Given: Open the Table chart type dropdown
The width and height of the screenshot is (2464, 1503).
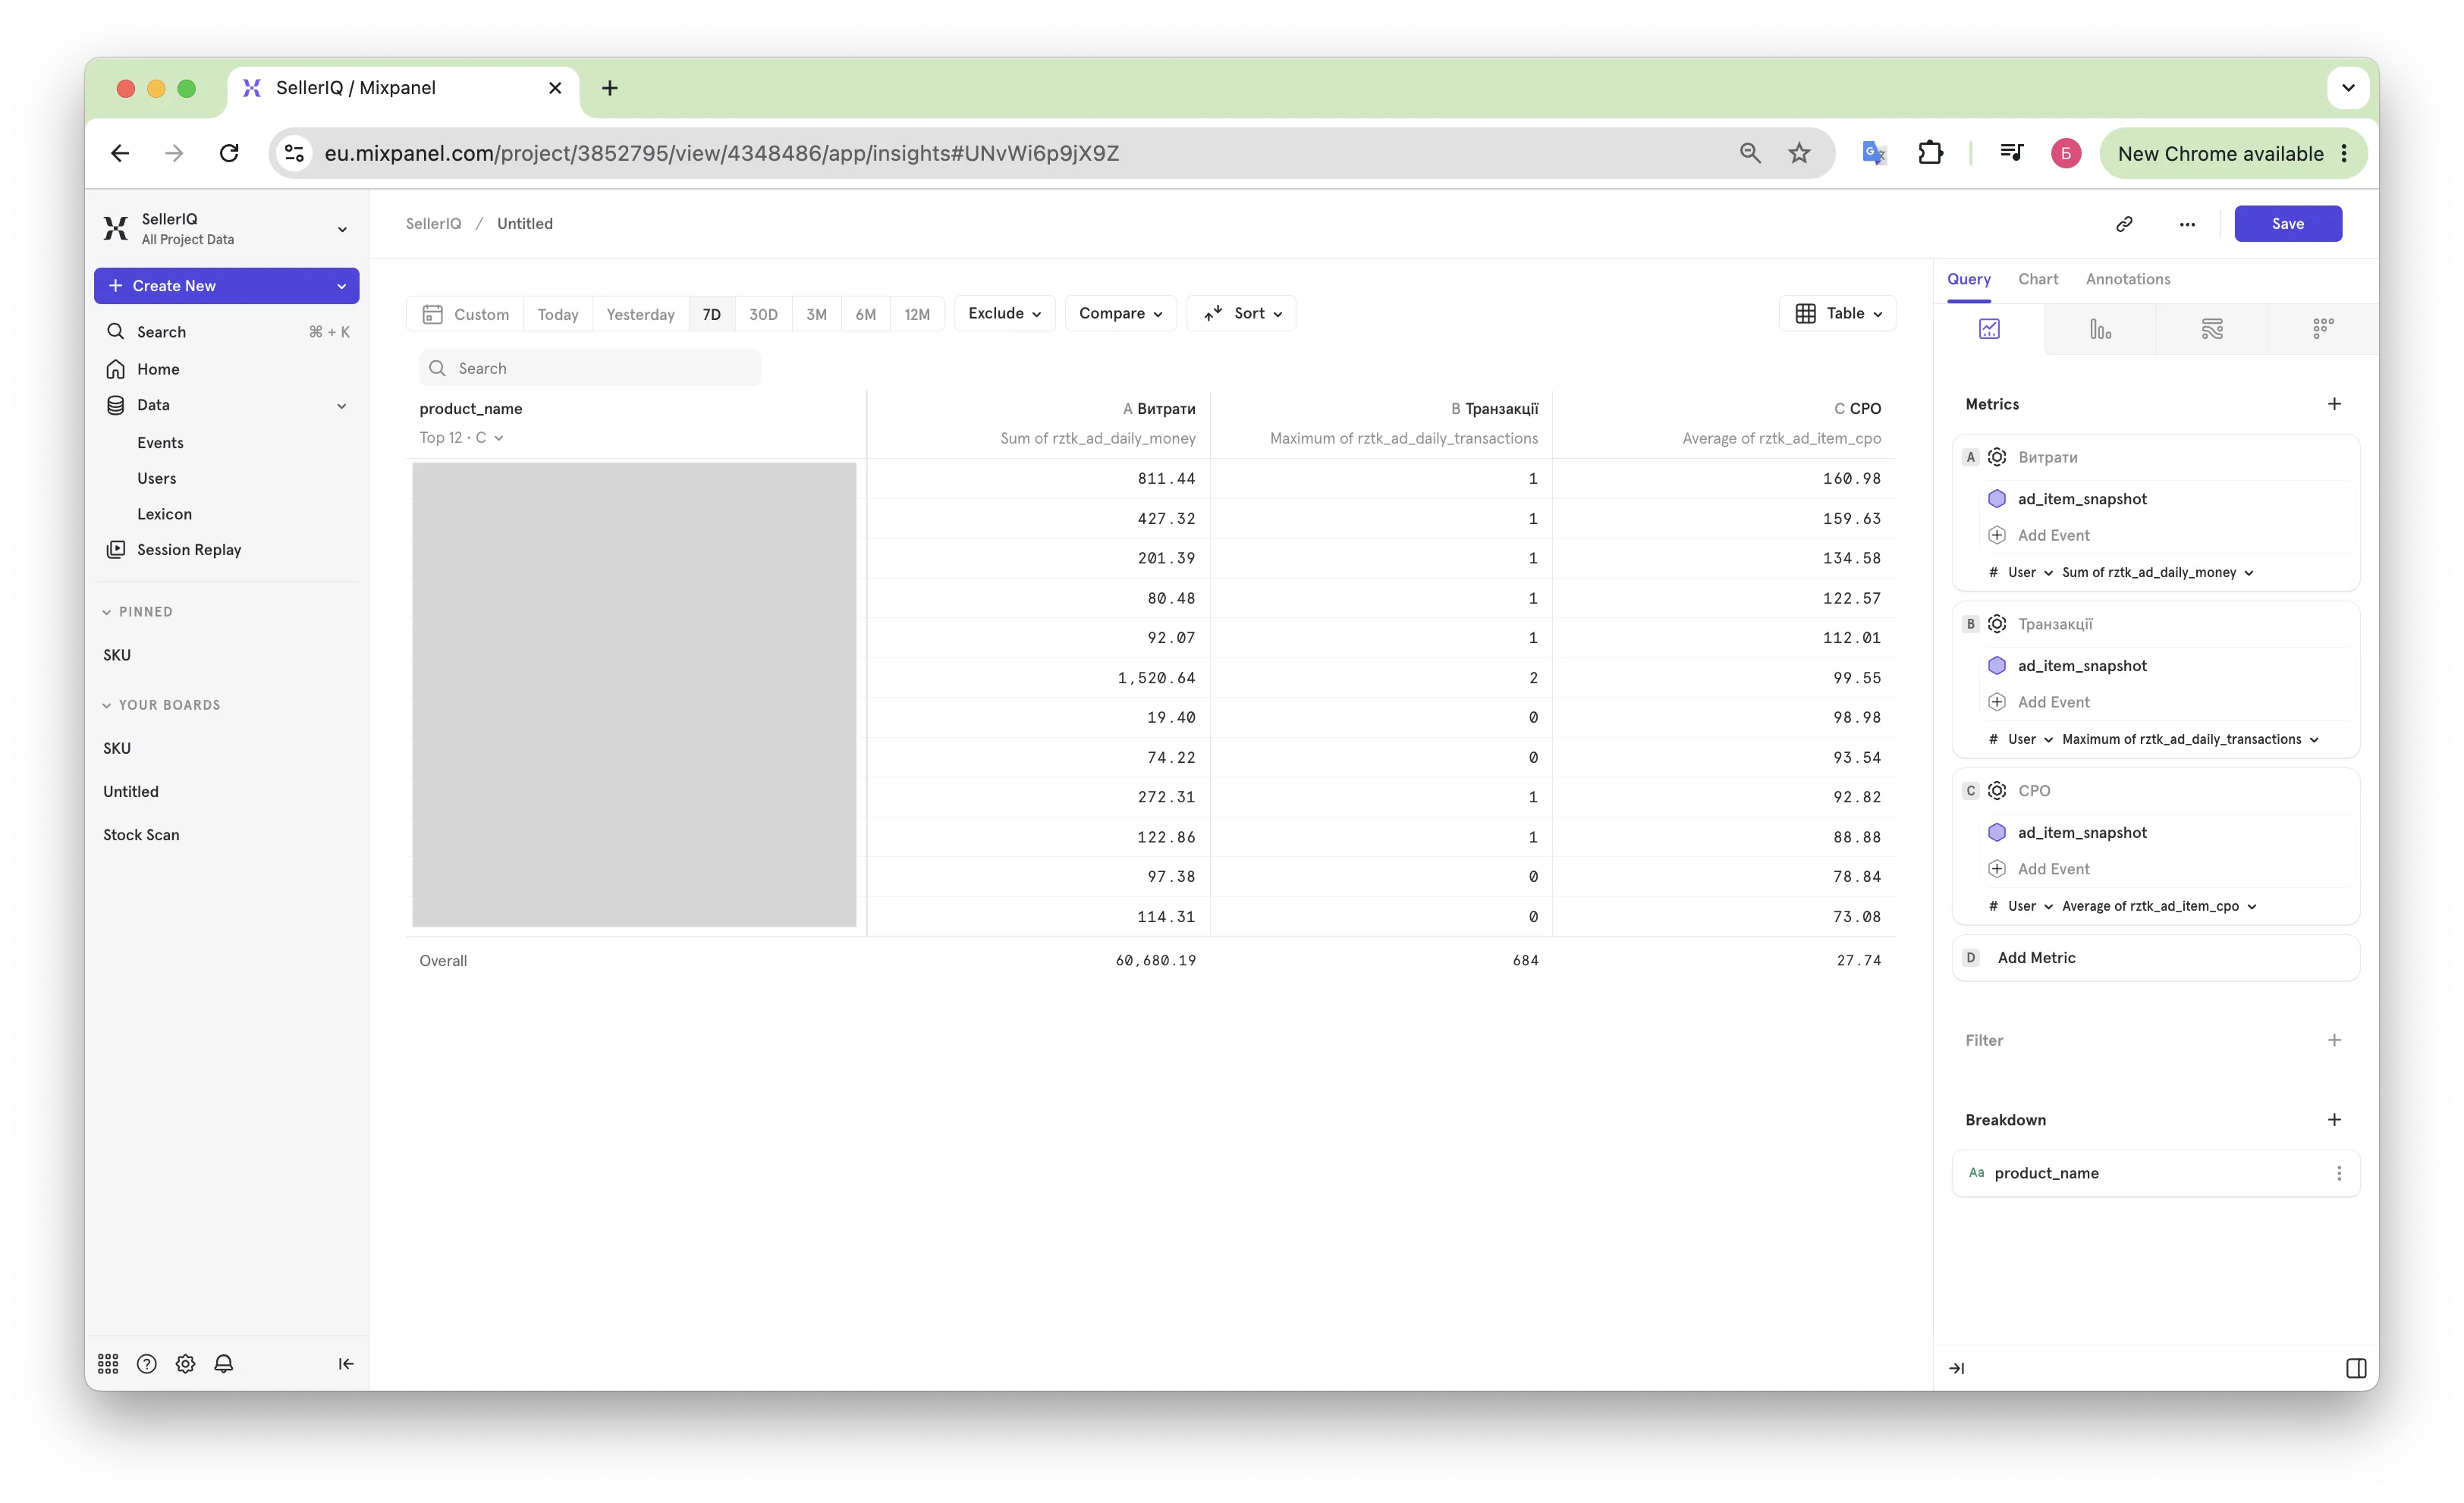Looking at the screenshot, I should (1837, 314).
